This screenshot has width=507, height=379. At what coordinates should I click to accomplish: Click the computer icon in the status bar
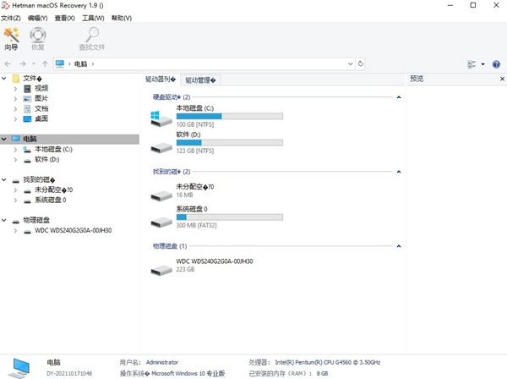(20, 368)
